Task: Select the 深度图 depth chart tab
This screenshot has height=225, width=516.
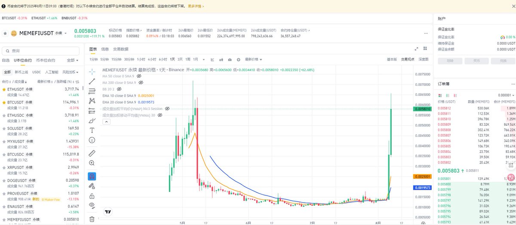Action: [x=423, y=59]
